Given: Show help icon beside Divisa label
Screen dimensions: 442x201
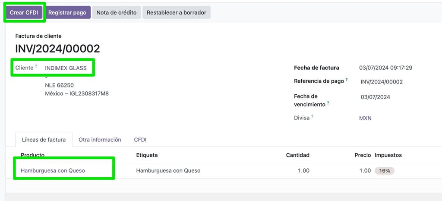Looking at the screenshot, I should 313,116.
